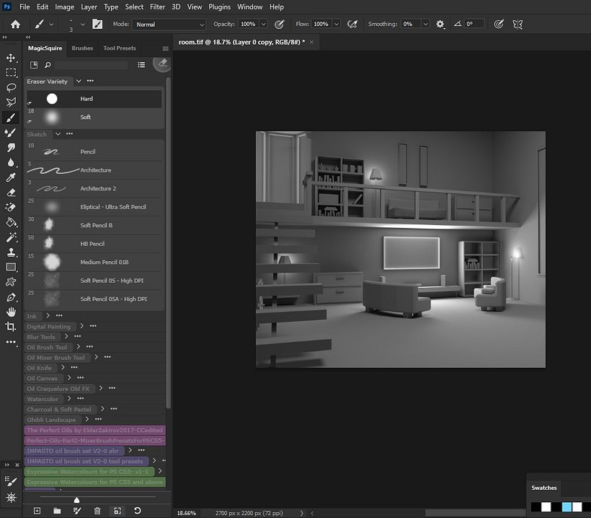This screenshot has width=591, height=518.
Task: Open the brush settings panel icon
Action: pos(97,24)
